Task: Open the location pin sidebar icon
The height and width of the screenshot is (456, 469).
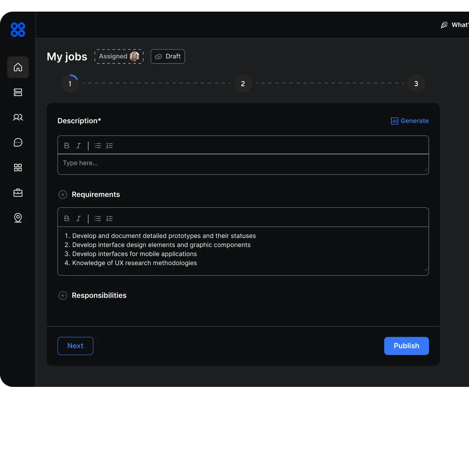Action: click(18, 218)
